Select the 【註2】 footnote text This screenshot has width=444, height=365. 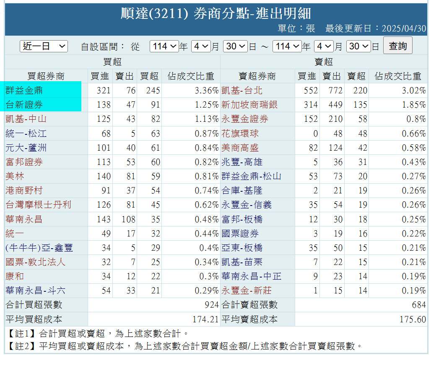[184, 346]
